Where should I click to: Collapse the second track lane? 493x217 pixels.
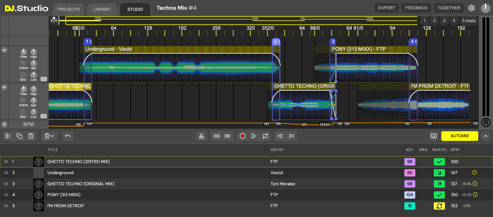(x=4, y=87)
